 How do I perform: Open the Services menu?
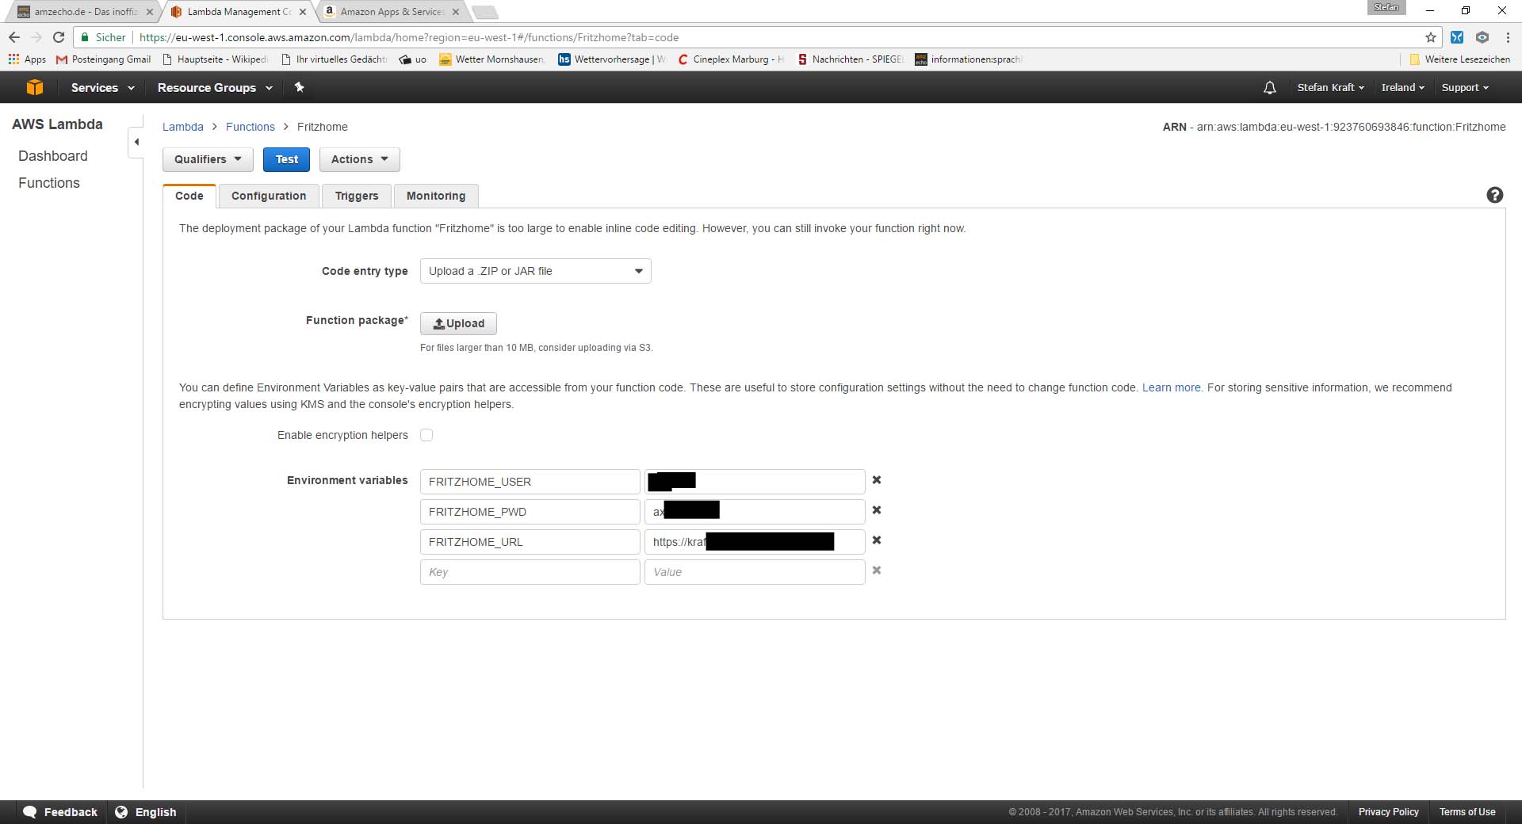point(103,87)
